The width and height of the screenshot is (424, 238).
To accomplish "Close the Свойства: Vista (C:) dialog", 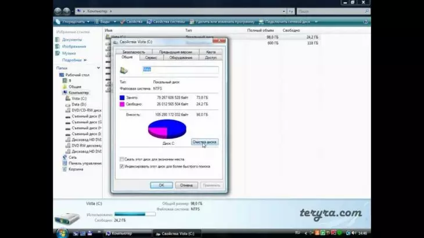I will [x=219, y=41].
